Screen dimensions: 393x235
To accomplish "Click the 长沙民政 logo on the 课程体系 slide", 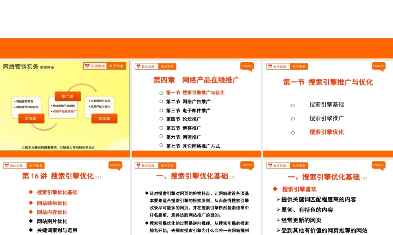I will [x=95, y=66].
